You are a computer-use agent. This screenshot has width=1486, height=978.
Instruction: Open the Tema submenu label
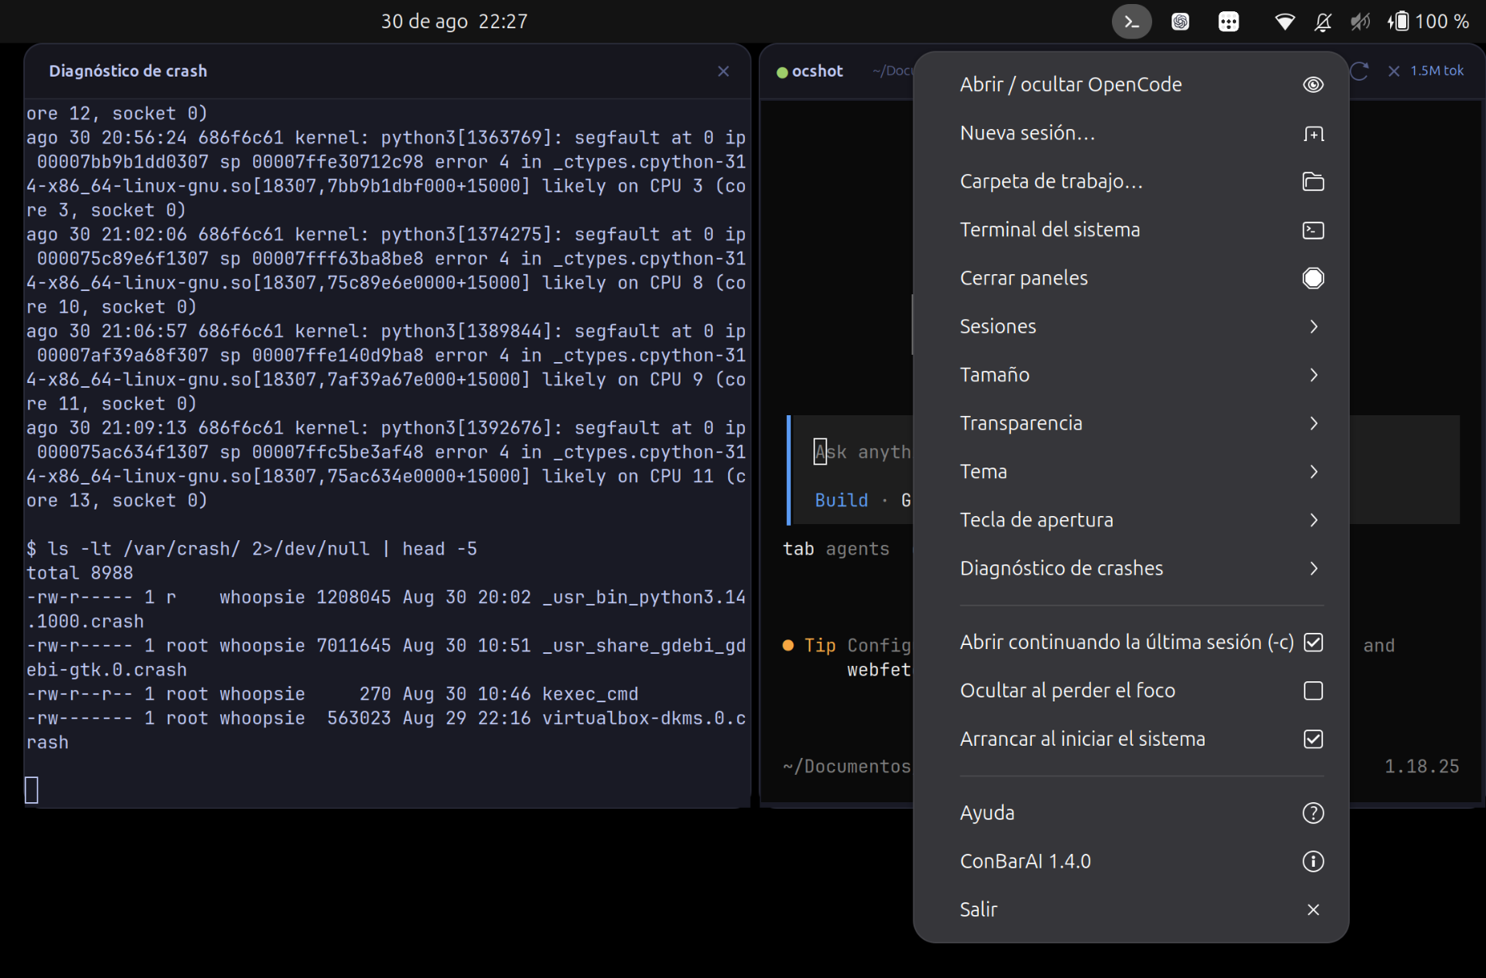point(983,472)
